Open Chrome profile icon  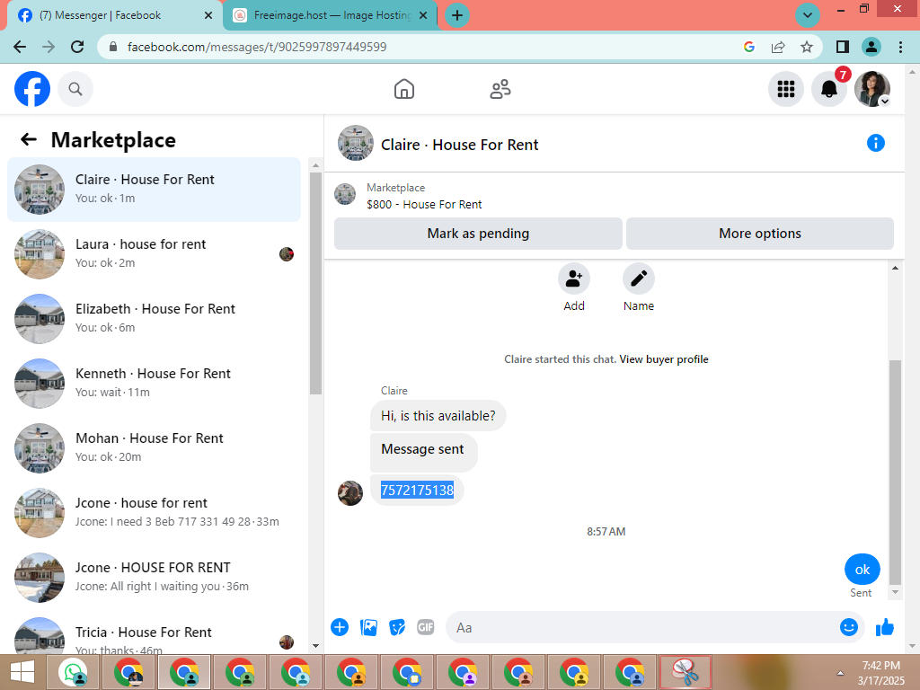(x=871, y=47)
